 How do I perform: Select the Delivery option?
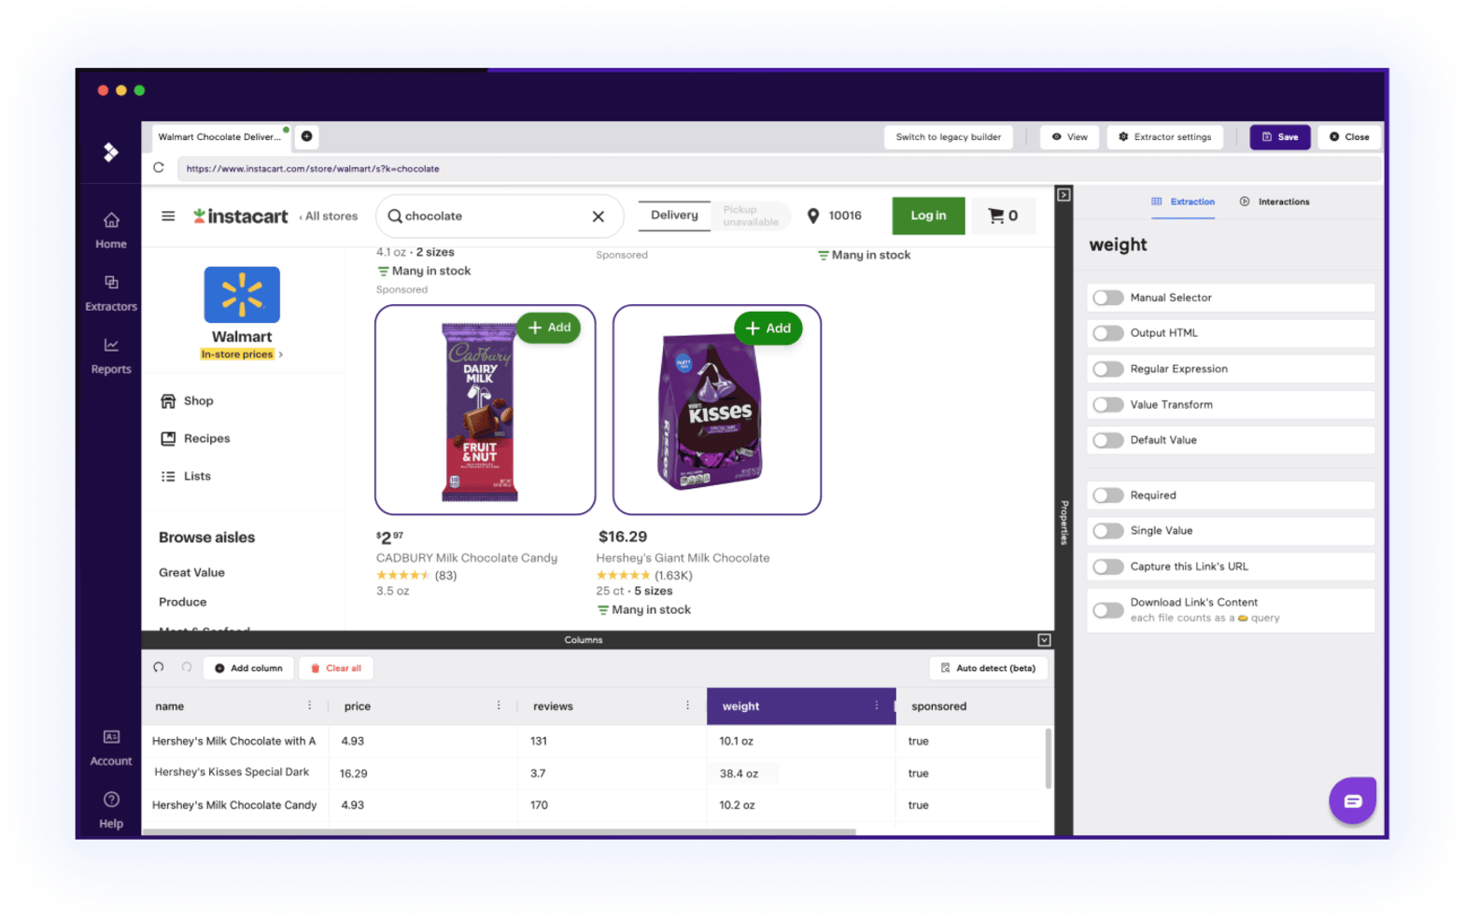[x=674, y=216]
